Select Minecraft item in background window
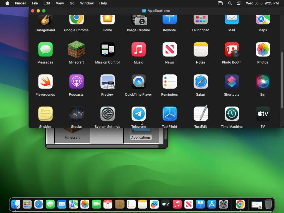The height and width of the screenshot is (213, 284). click(x=72, y=134)
